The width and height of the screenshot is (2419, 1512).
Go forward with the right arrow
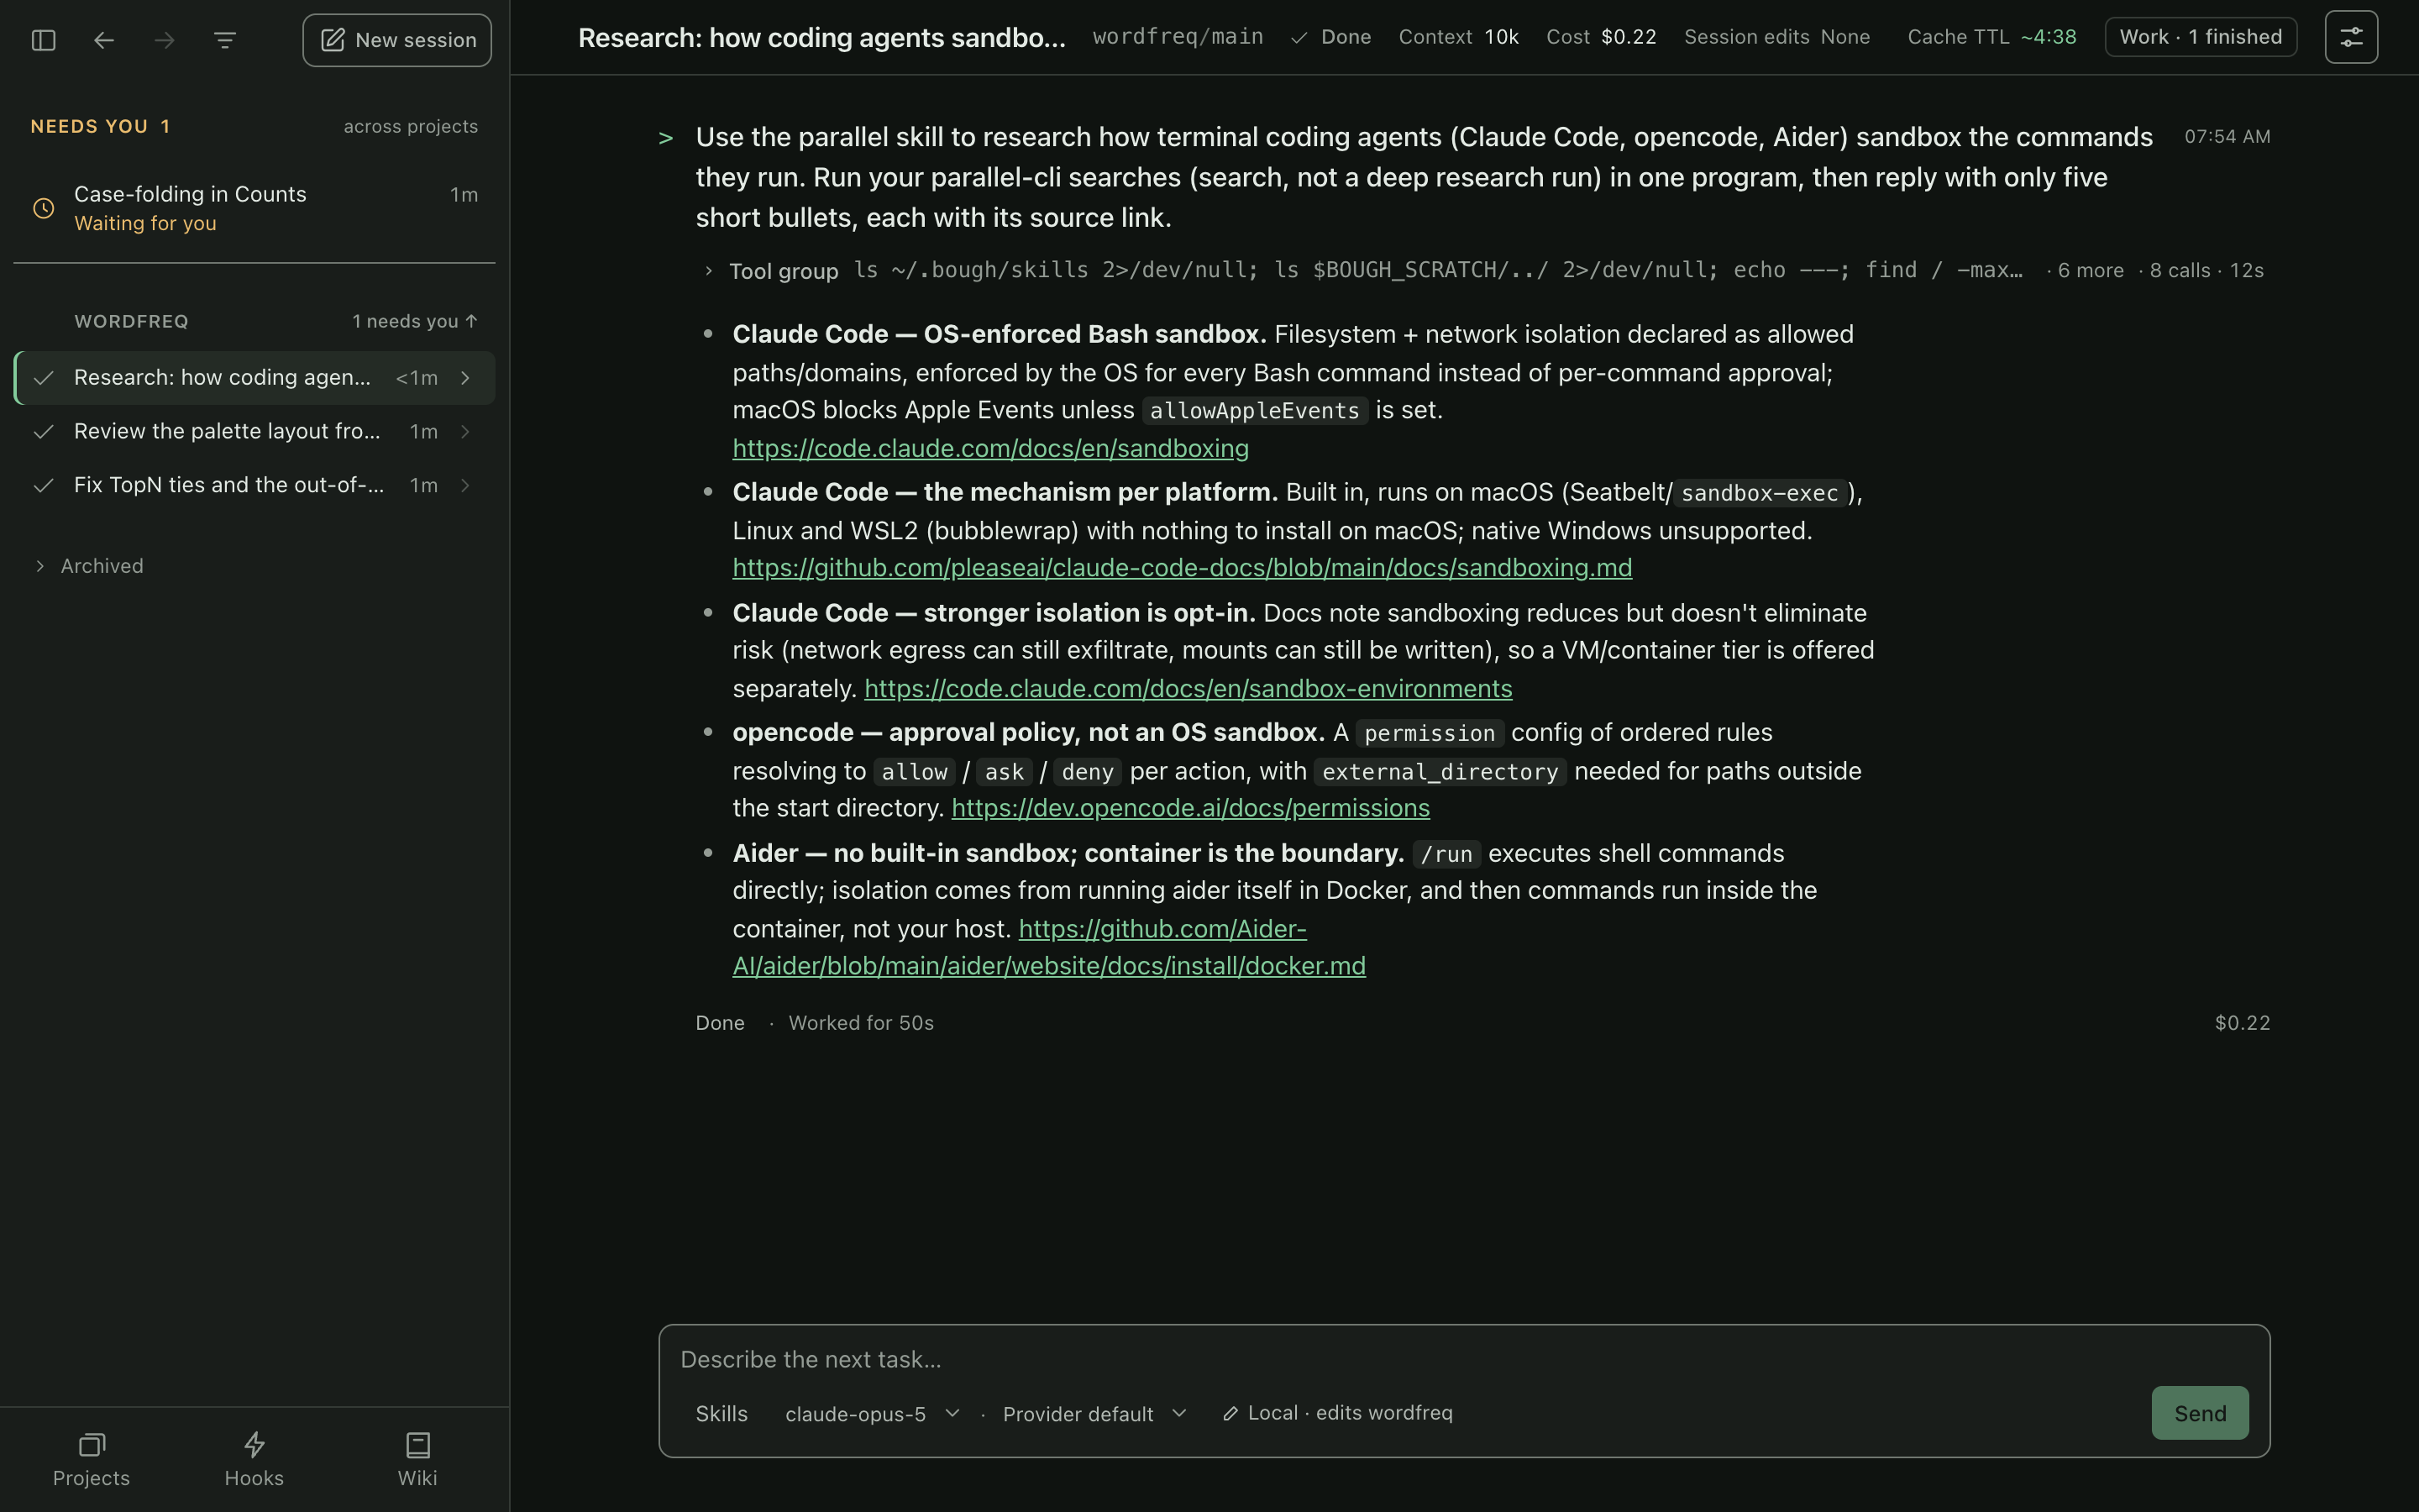point(165,40)
